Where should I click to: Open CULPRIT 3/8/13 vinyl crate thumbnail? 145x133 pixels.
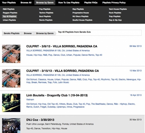(11, 54)
